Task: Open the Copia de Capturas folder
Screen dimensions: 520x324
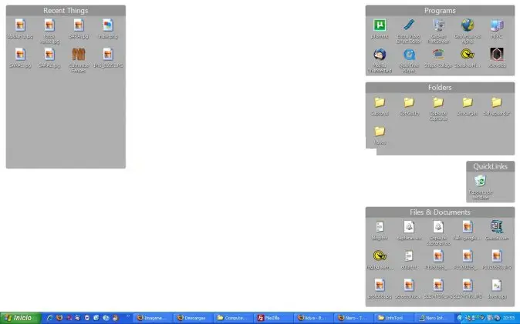Action: (x=438, y=102)
